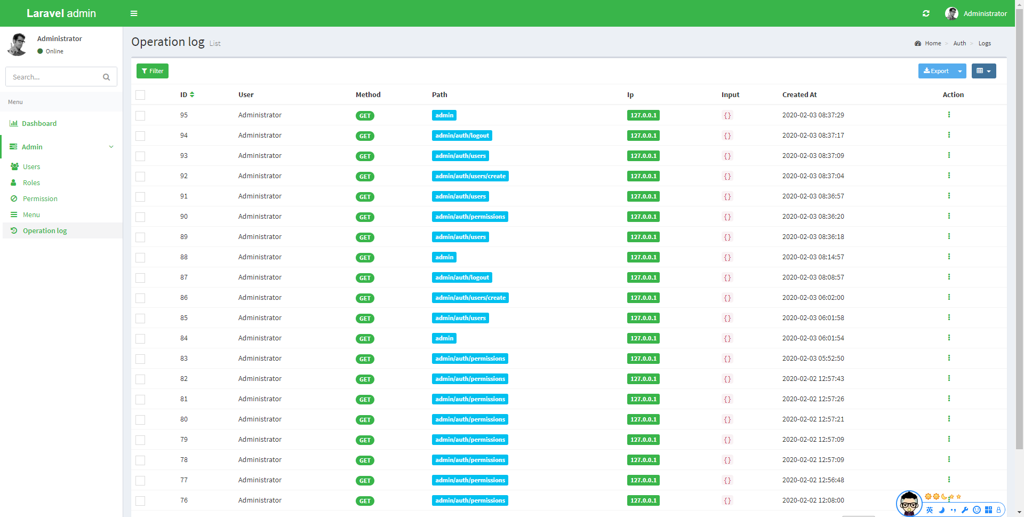Viewport: 1024px width, 517px height.
Task: Check the row checkbox for ID 93
Action: 140,156
